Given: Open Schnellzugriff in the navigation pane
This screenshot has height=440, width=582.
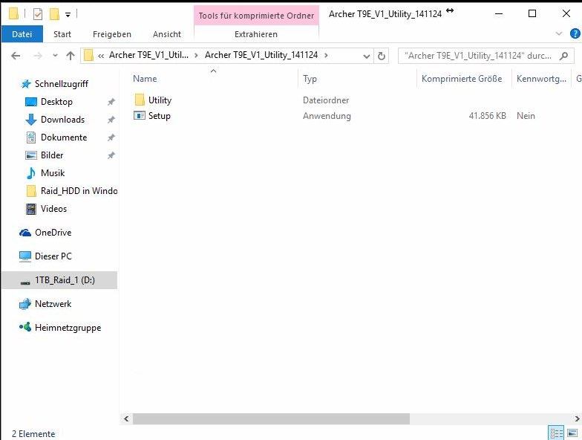Looking at the screenshot, I should tap(61, 84).
